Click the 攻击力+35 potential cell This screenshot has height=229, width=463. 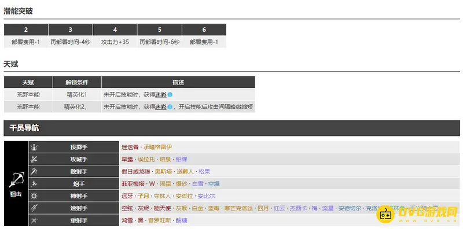(115, 42)
